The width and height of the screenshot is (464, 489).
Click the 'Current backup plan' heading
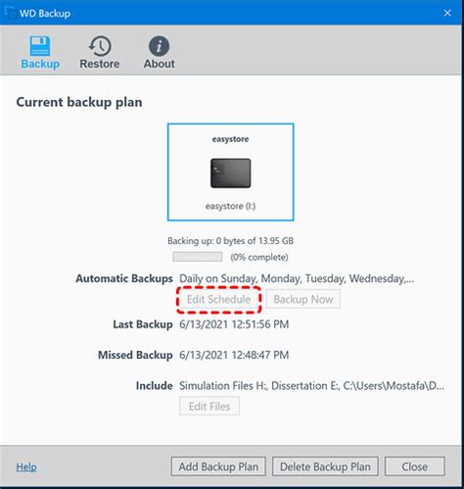click(x=79, y=102)
